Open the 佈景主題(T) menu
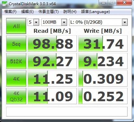This screenshot has width=134, height=122. click(49, 12)
